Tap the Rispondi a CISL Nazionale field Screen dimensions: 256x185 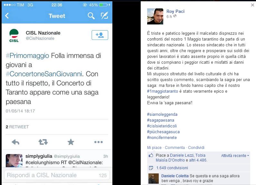coord(57,175)
